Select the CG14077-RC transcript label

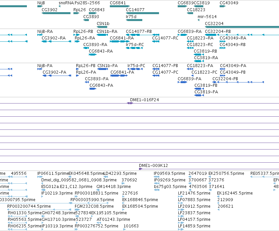[x=165, y=38]
